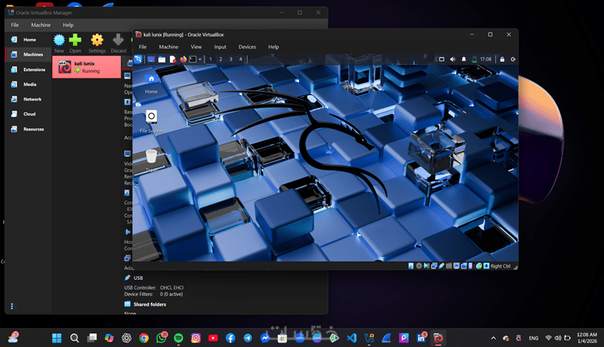Show hidden tray icons chevron on taskbar
The height and width of the screenshot is (347, 604).
point(493,338)
